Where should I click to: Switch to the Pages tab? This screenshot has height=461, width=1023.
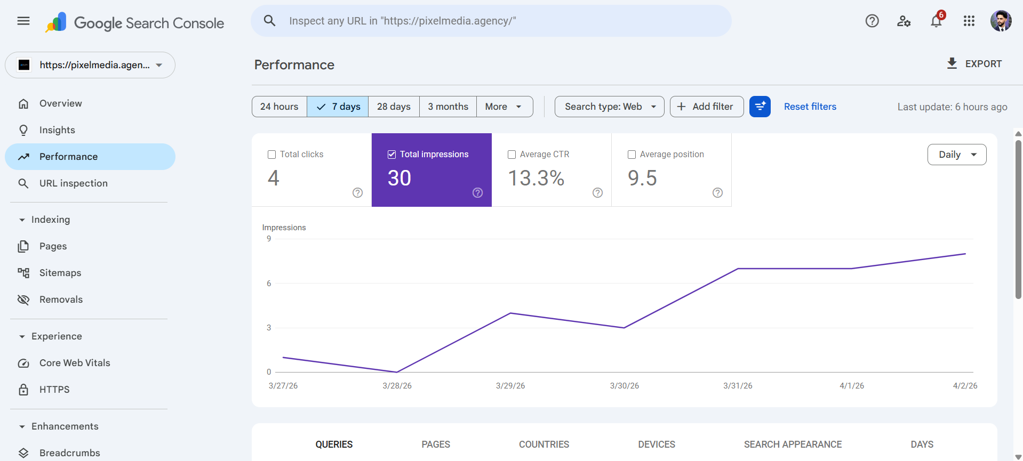[x=436, y=444]
